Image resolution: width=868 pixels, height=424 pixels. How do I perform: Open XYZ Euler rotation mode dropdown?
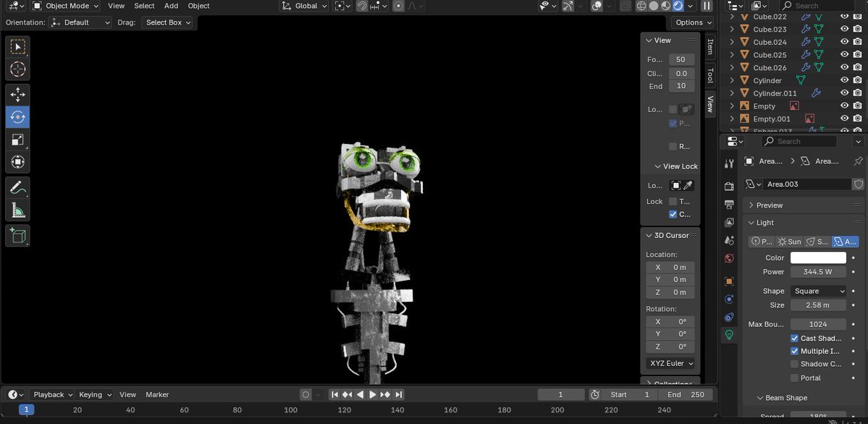670,364
